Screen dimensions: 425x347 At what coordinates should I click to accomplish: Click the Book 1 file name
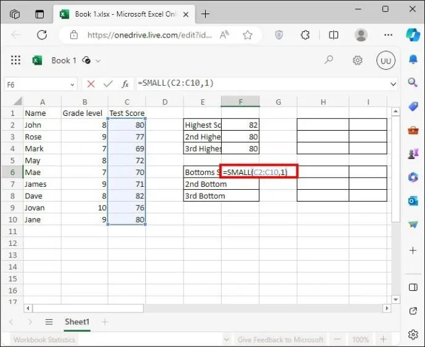click(64, 60)
